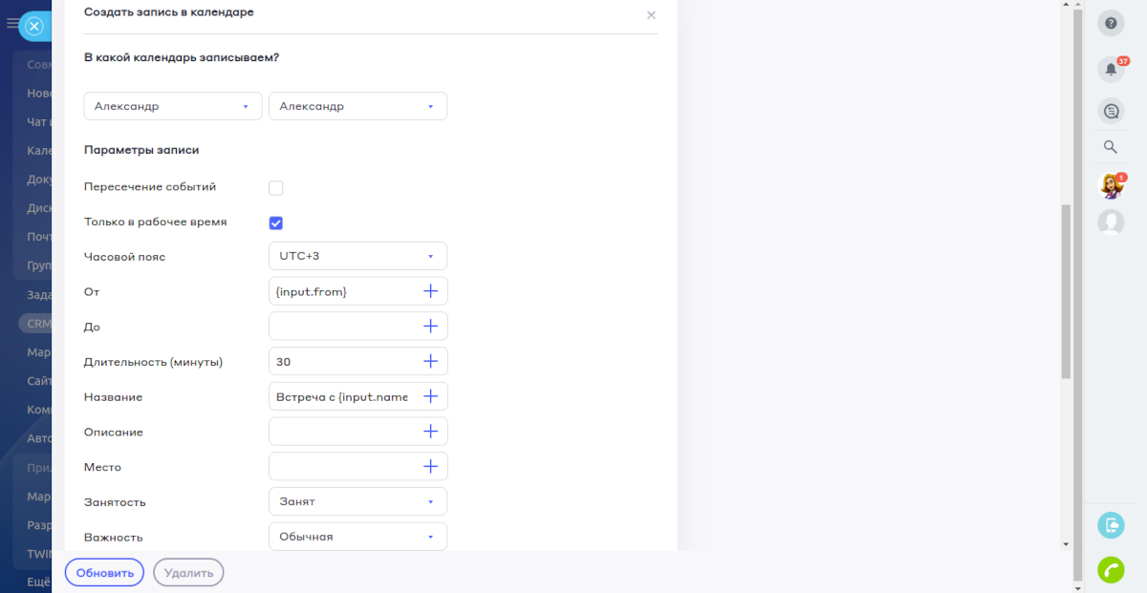Open the help question mark icon

pyautogui.click(x=1110, y=24)
